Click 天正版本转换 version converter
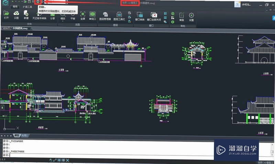Viewport: 275px width, 164px height. [39, 16]
